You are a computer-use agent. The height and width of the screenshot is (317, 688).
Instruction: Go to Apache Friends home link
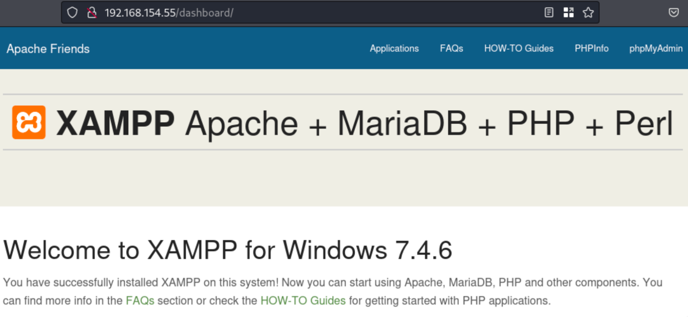(48, 49)
